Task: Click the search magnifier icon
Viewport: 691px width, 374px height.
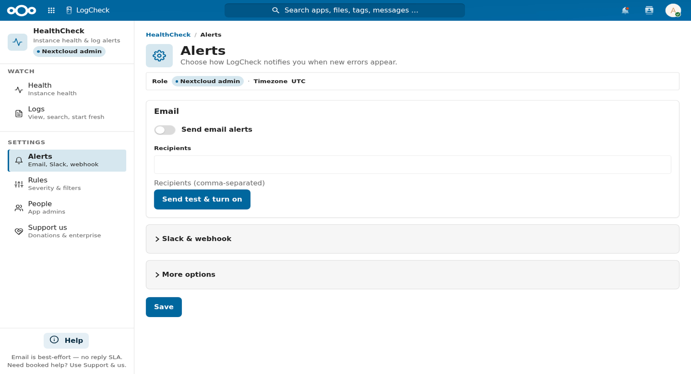Action: [x=276, y=10]
